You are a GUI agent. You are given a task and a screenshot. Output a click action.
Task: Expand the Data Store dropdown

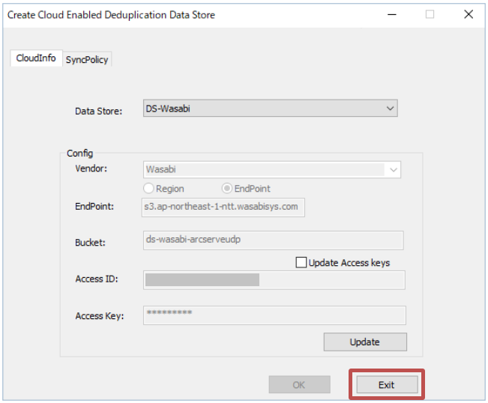(390, 109)
